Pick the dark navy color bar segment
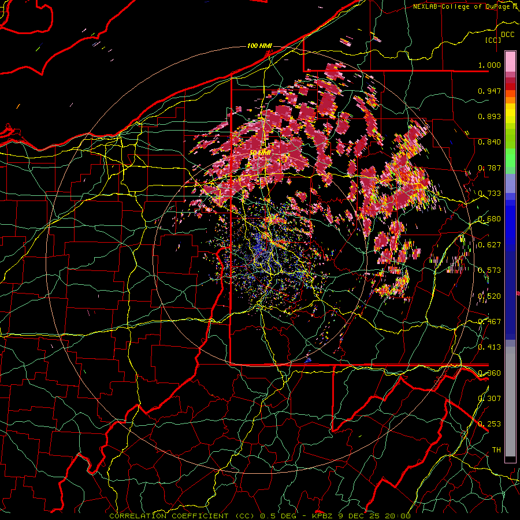Image resolution: width=520 pixels, height=520 pixels. [x=510, y=292]
